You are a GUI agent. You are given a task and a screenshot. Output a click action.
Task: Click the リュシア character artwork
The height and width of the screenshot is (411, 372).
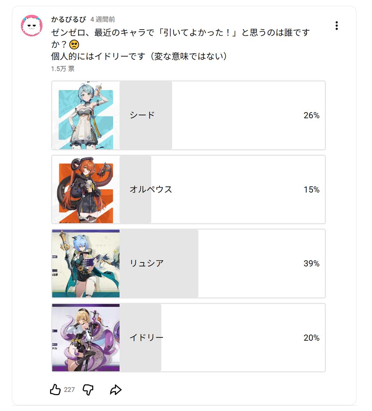[85, 264]
